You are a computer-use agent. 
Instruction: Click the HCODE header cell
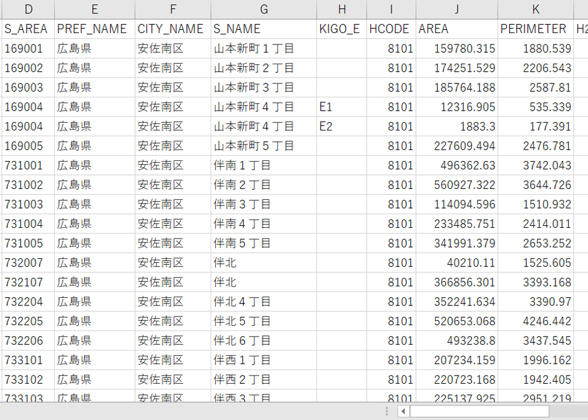click(391, 29)
